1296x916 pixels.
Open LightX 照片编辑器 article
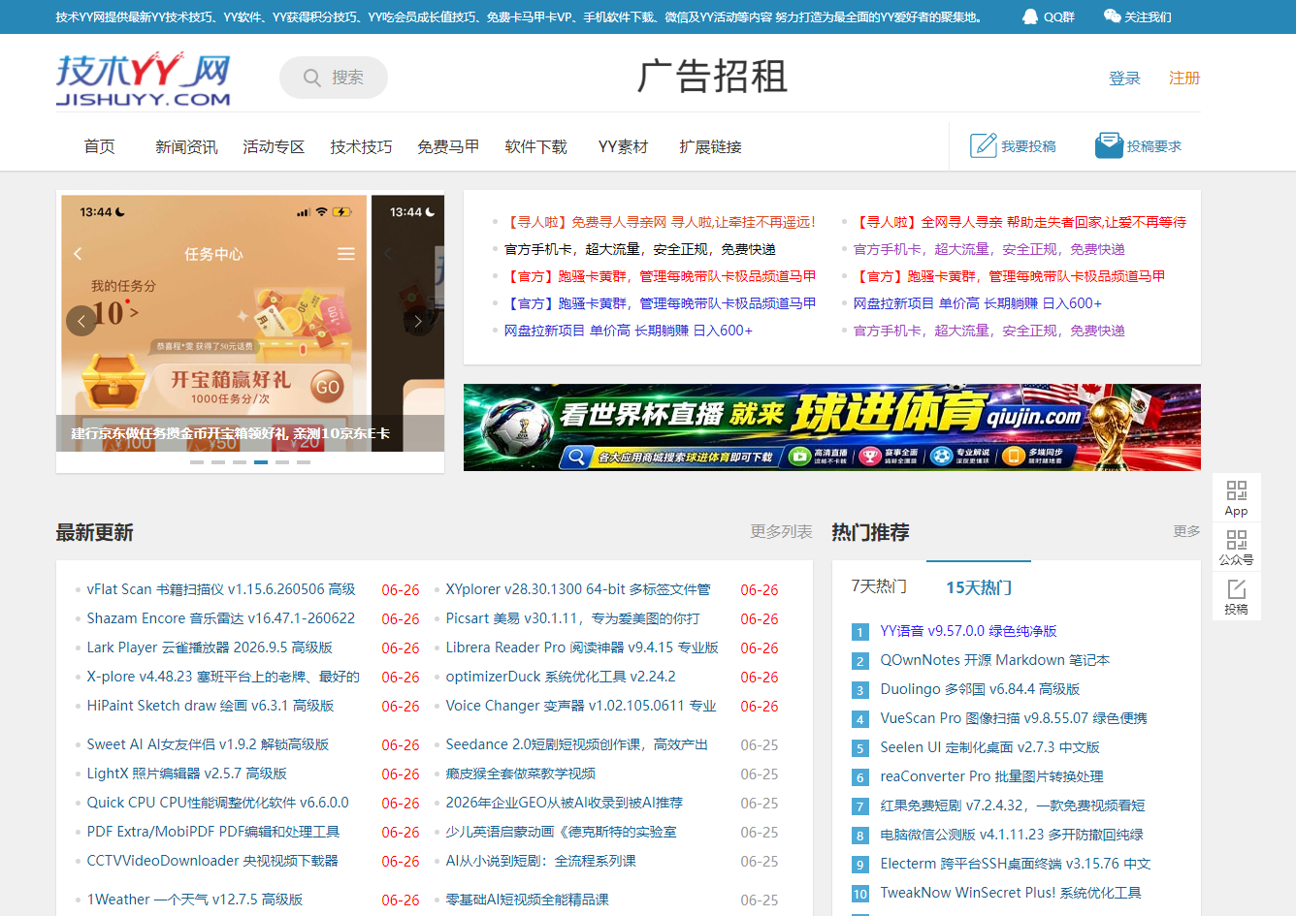click(x=187, y=774)
